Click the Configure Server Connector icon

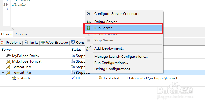tap(88, 14)
